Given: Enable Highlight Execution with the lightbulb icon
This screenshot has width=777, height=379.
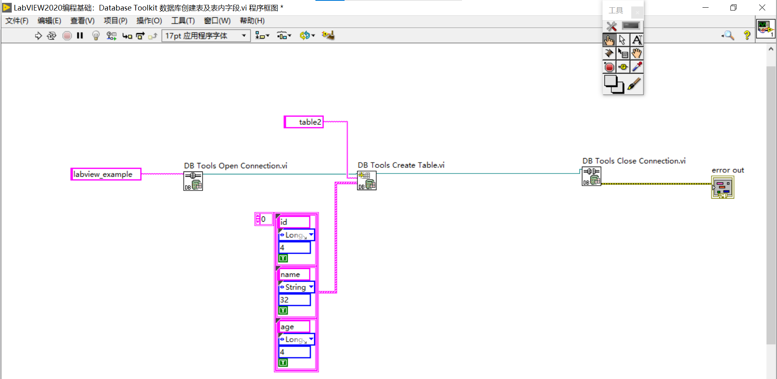Looking at the screenshot, I should tap(96, 36).
